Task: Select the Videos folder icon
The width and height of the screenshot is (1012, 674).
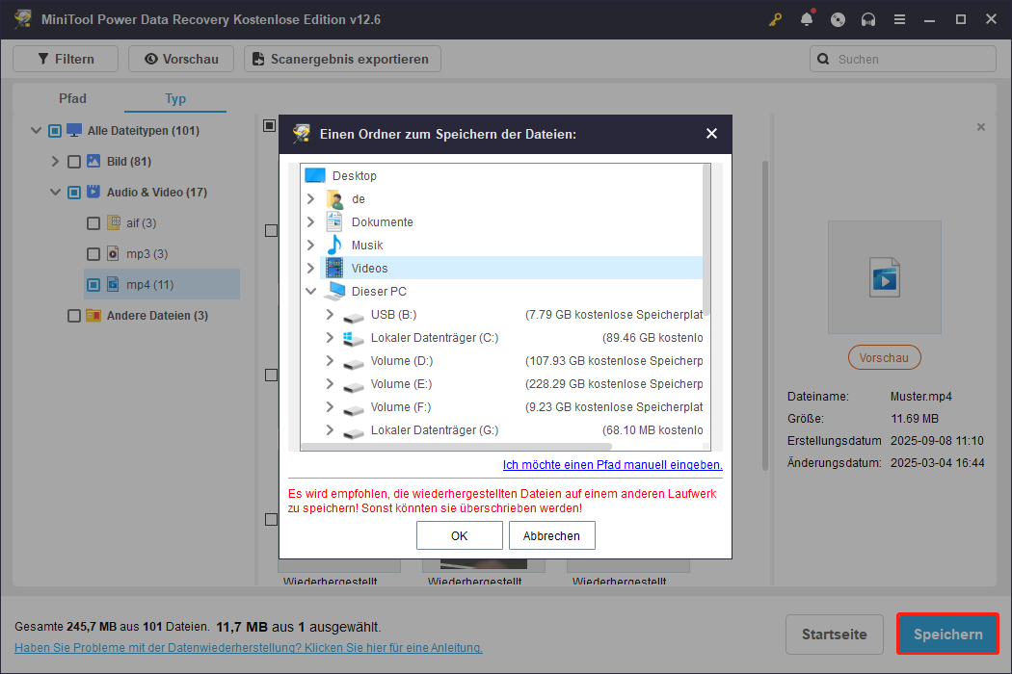Action: 334,268
